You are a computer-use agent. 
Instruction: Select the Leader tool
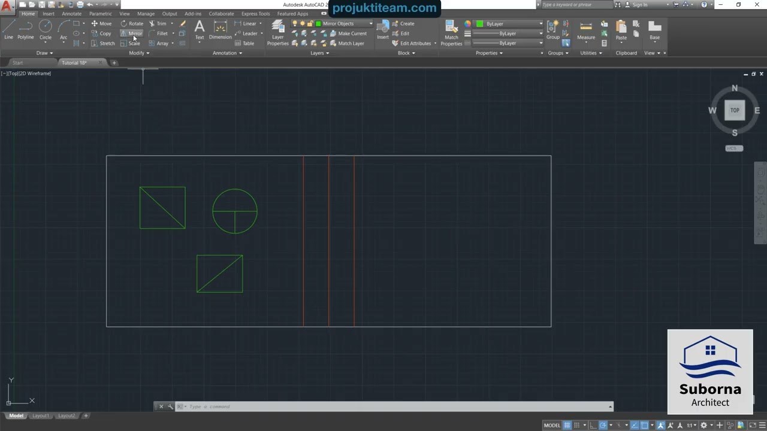coord(246,34)
